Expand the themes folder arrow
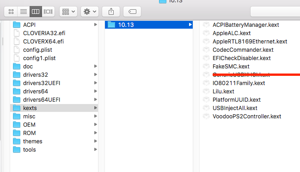Viewport: 300px width, 172px height. [95, 141]
